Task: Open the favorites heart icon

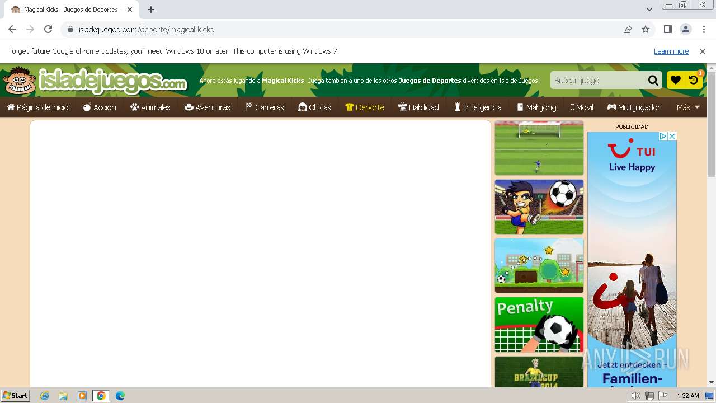Action: tap(676, 80)
